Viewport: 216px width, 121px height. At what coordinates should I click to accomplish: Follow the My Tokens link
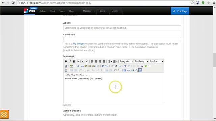pos(79,44)
